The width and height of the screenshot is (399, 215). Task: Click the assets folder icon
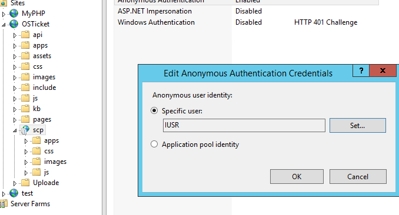coord(25,56)
